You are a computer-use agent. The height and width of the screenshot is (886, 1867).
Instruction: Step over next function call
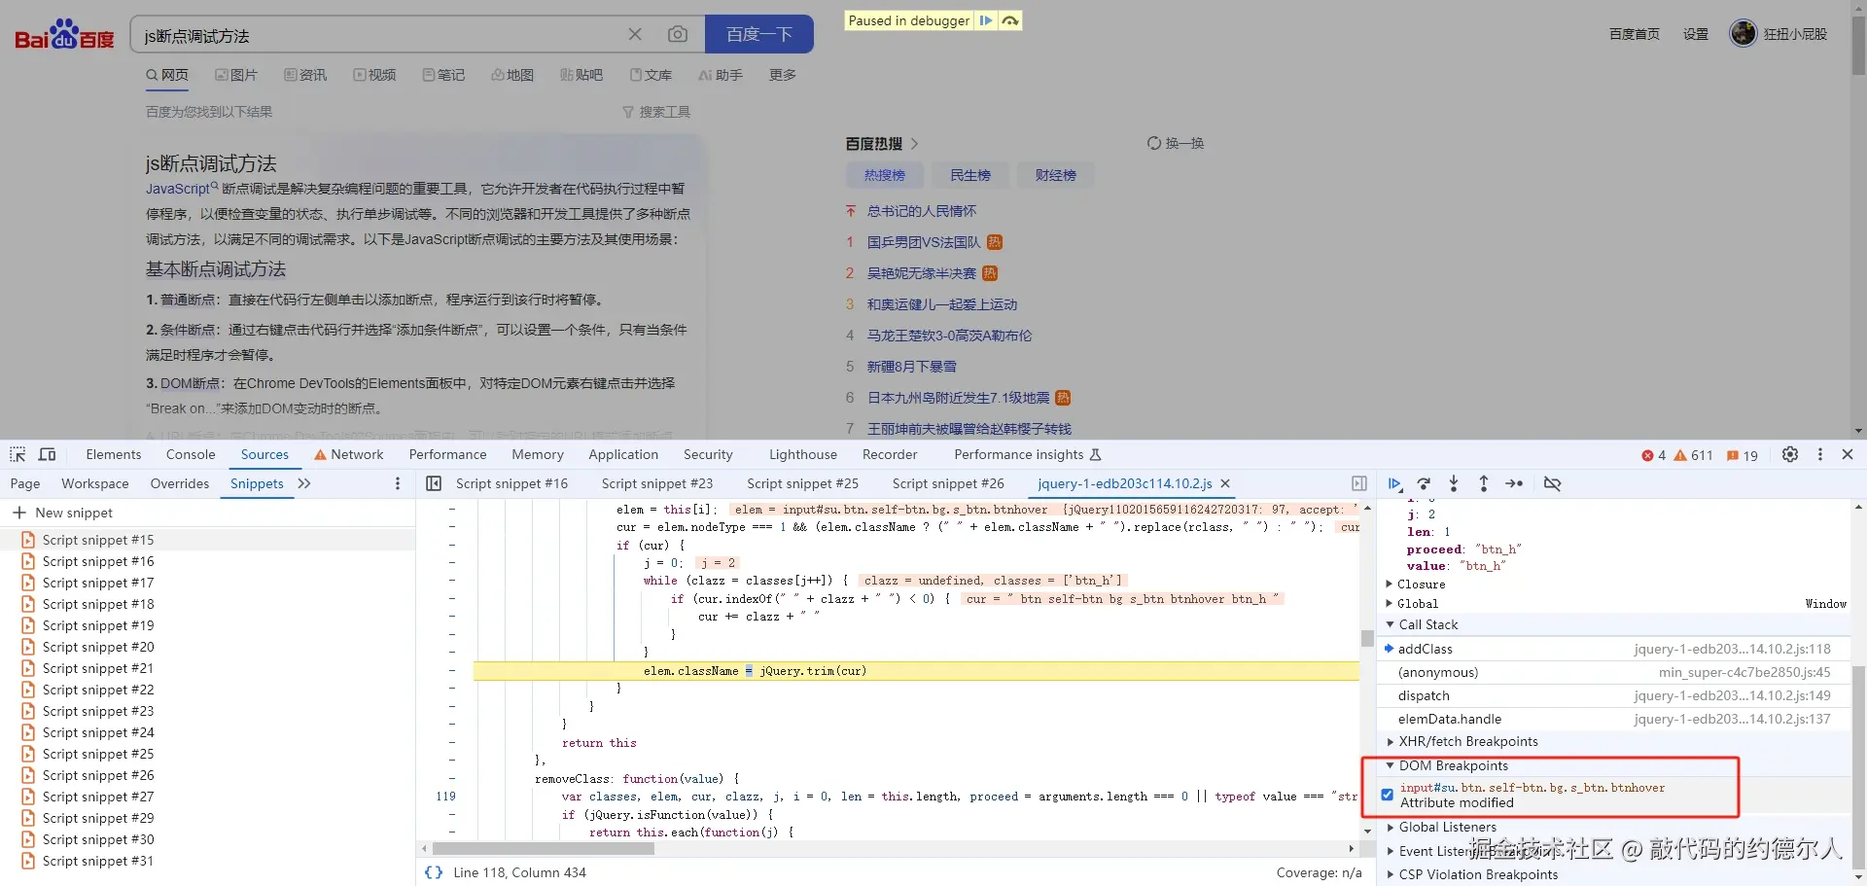click(1425, 483)
